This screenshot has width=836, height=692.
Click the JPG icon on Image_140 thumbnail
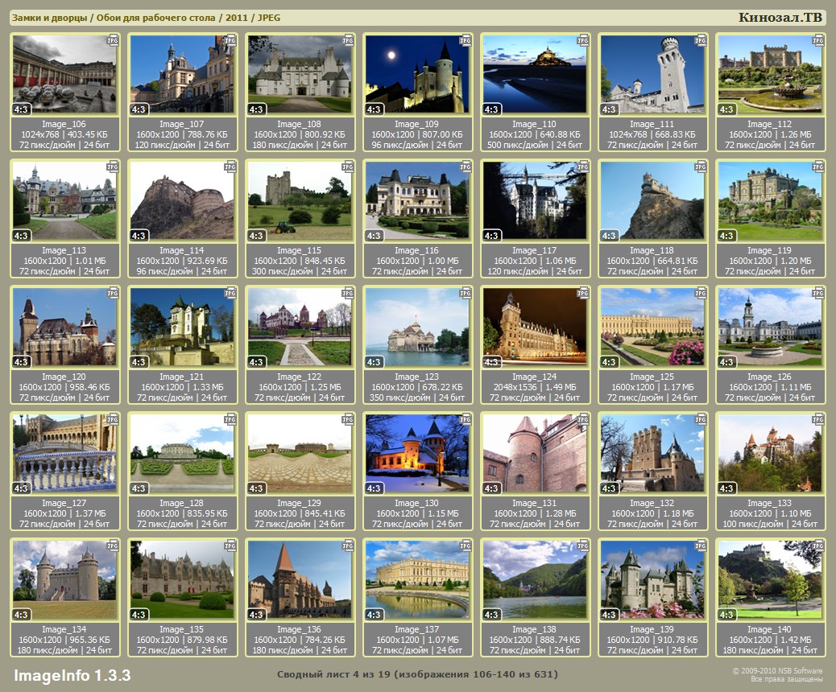818,546
